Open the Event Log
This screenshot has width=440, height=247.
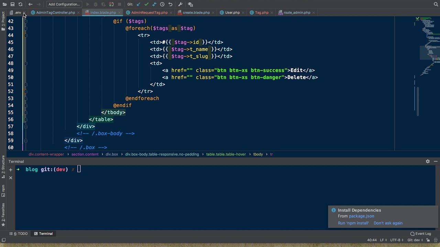420,234
